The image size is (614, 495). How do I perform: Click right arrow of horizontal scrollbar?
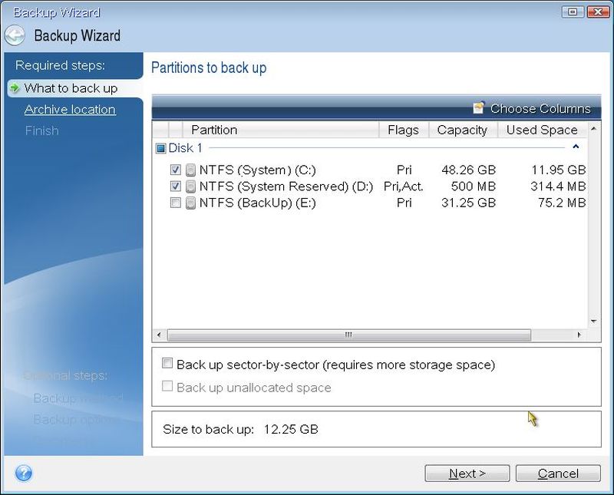(583, 335)
